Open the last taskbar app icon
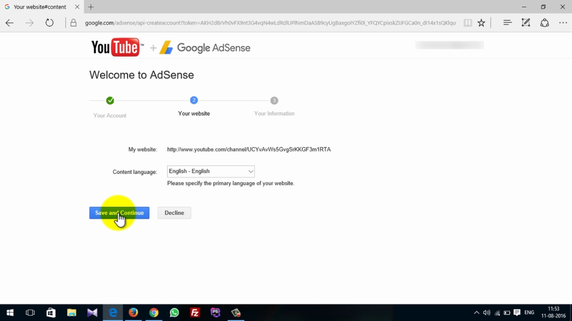This screenshot has width=572, height=321. coord(236,313)
